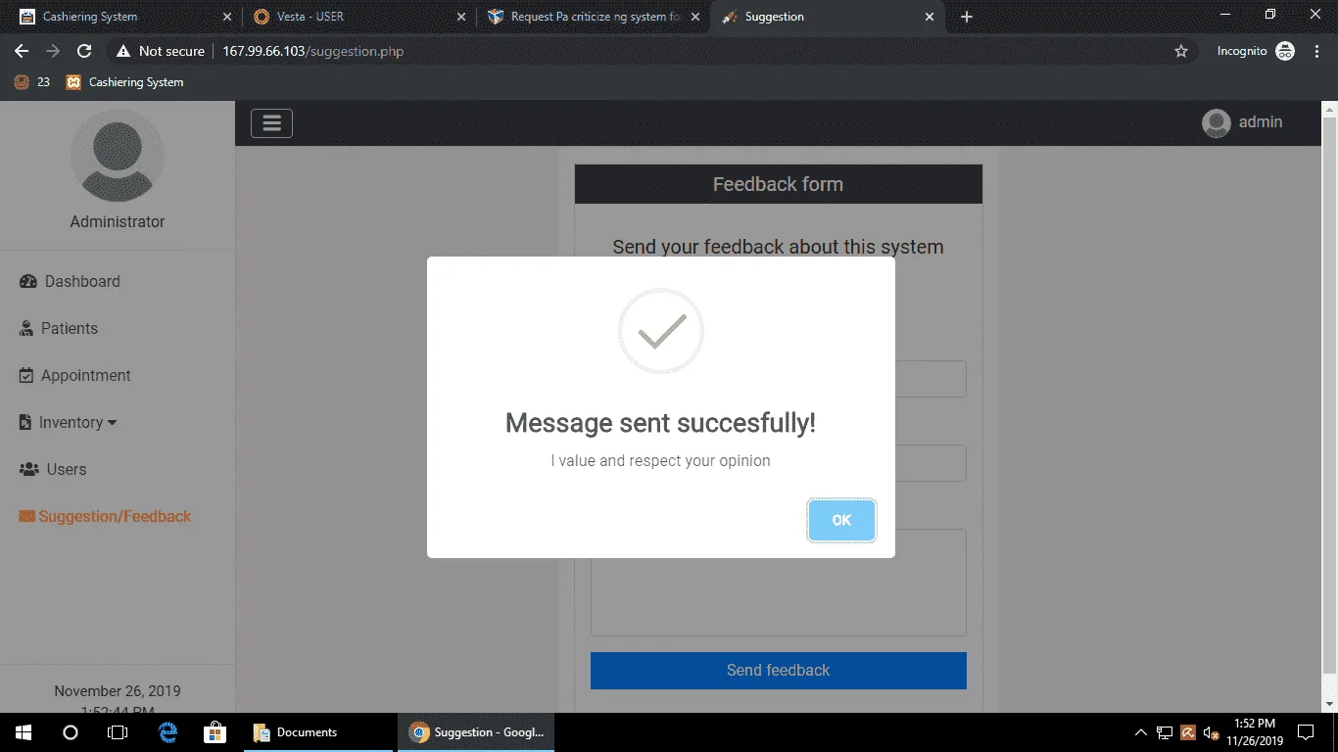The image size is (1338, 752).
Task: Click the Appointment calendar-check icon
Action: [x=26, y=375]
